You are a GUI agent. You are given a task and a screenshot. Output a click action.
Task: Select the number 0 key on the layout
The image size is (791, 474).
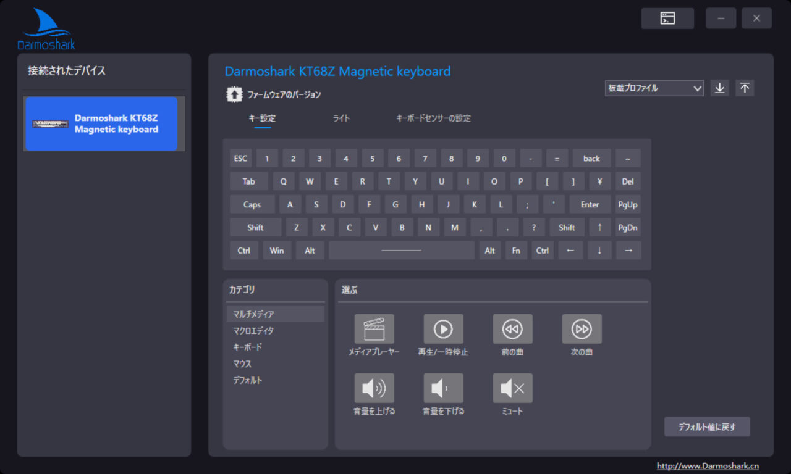(x=504, y=159)
